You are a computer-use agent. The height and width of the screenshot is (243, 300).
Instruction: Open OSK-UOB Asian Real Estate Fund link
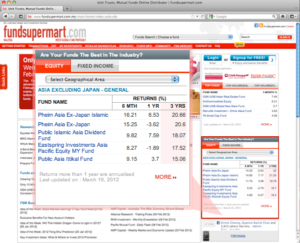point(224,97)
